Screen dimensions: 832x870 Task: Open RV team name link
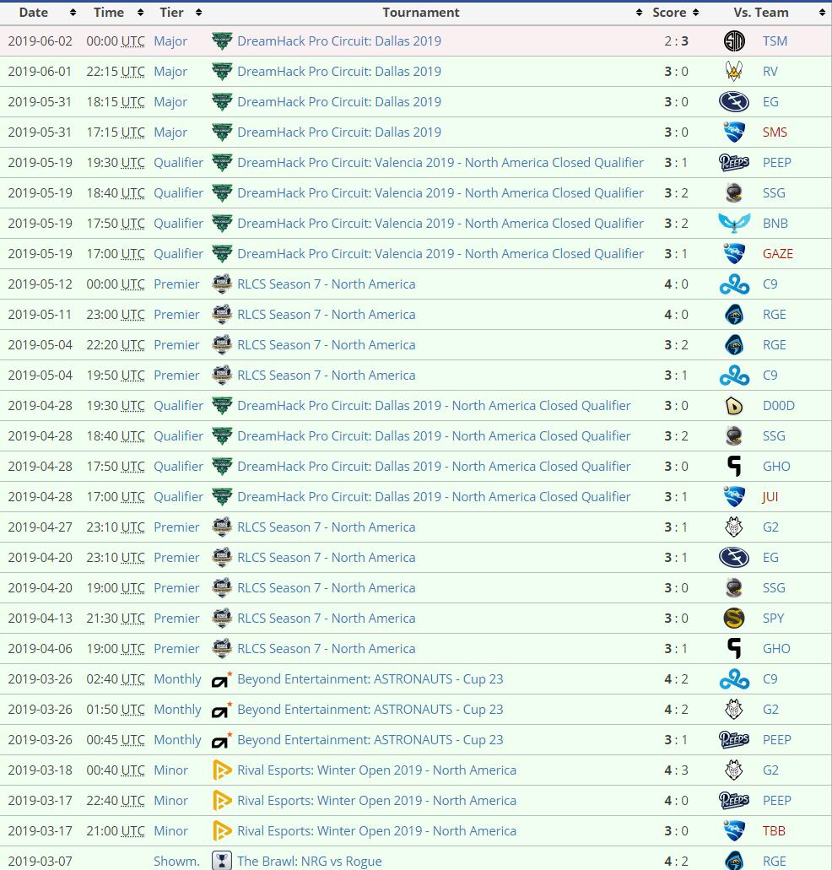tap(770, 72)
